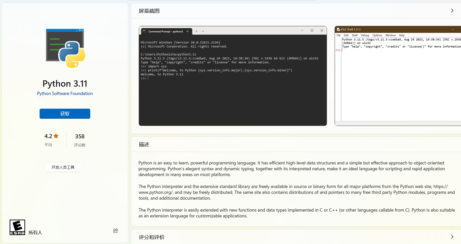Viewport: 461px width, 244px height.
Task: Expand the 屏幕截图 section chevron
Action: [x=452, y=11]
